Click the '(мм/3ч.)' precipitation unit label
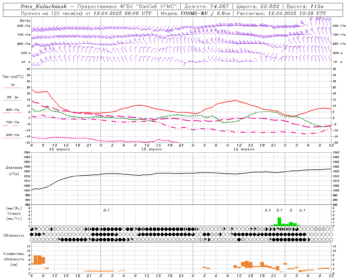347x278 pixels. pyautogui.click(x=14, y=208)
